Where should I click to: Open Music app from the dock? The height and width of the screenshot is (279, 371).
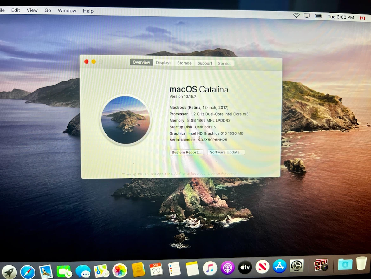(210, 268)
